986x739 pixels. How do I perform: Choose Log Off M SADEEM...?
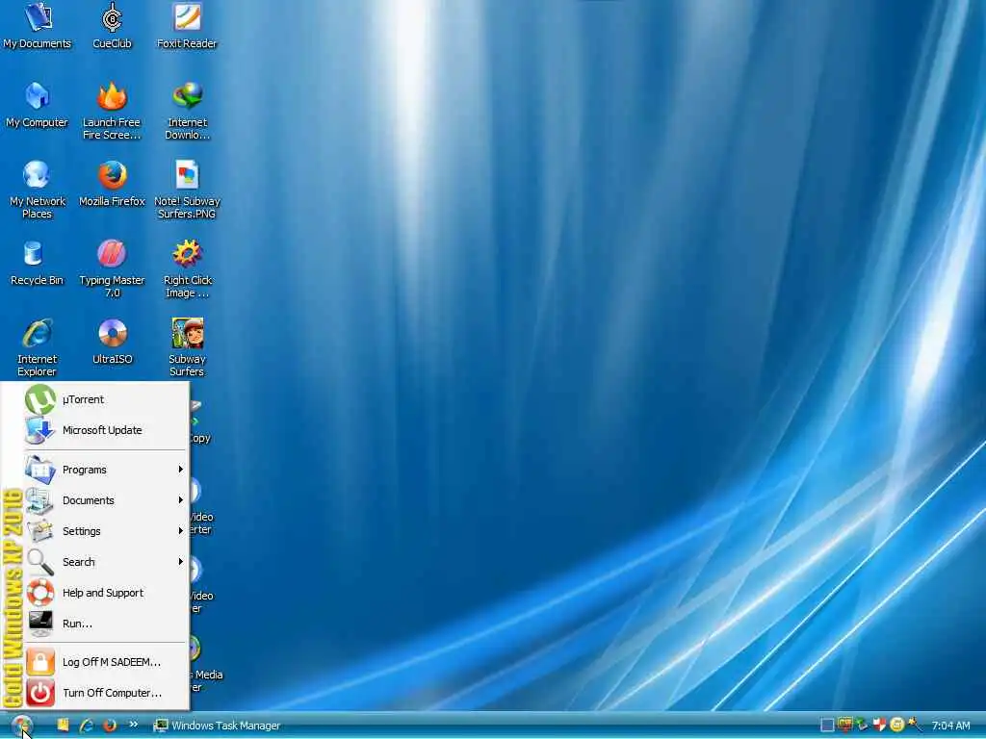[x=106, y=662]
